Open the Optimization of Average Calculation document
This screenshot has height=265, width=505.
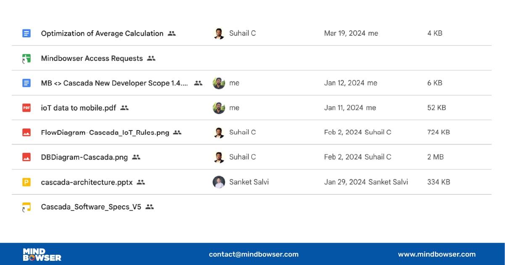point(102,34)
